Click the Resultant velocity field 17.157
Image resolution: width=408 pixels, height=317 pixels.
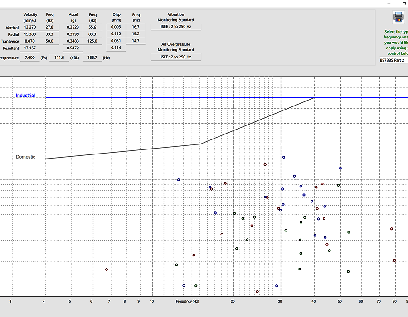(x=30, y=48)
